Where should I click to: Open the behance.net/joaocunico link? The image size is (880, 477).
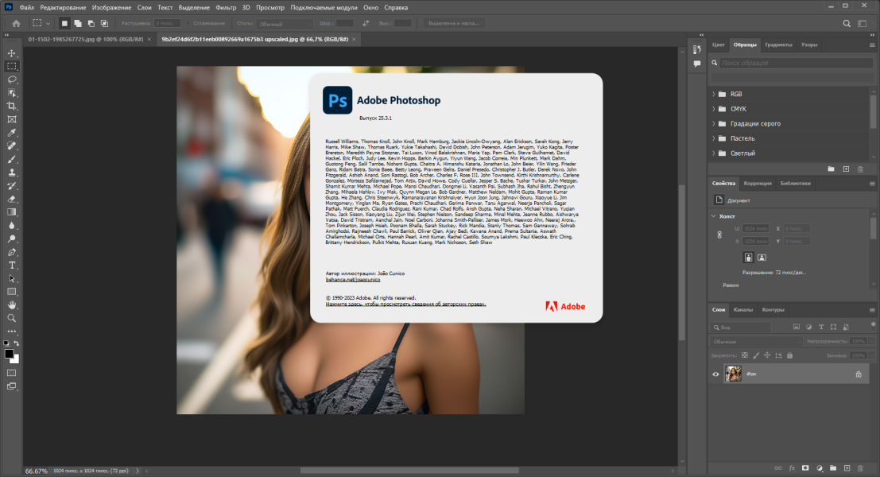352,280
